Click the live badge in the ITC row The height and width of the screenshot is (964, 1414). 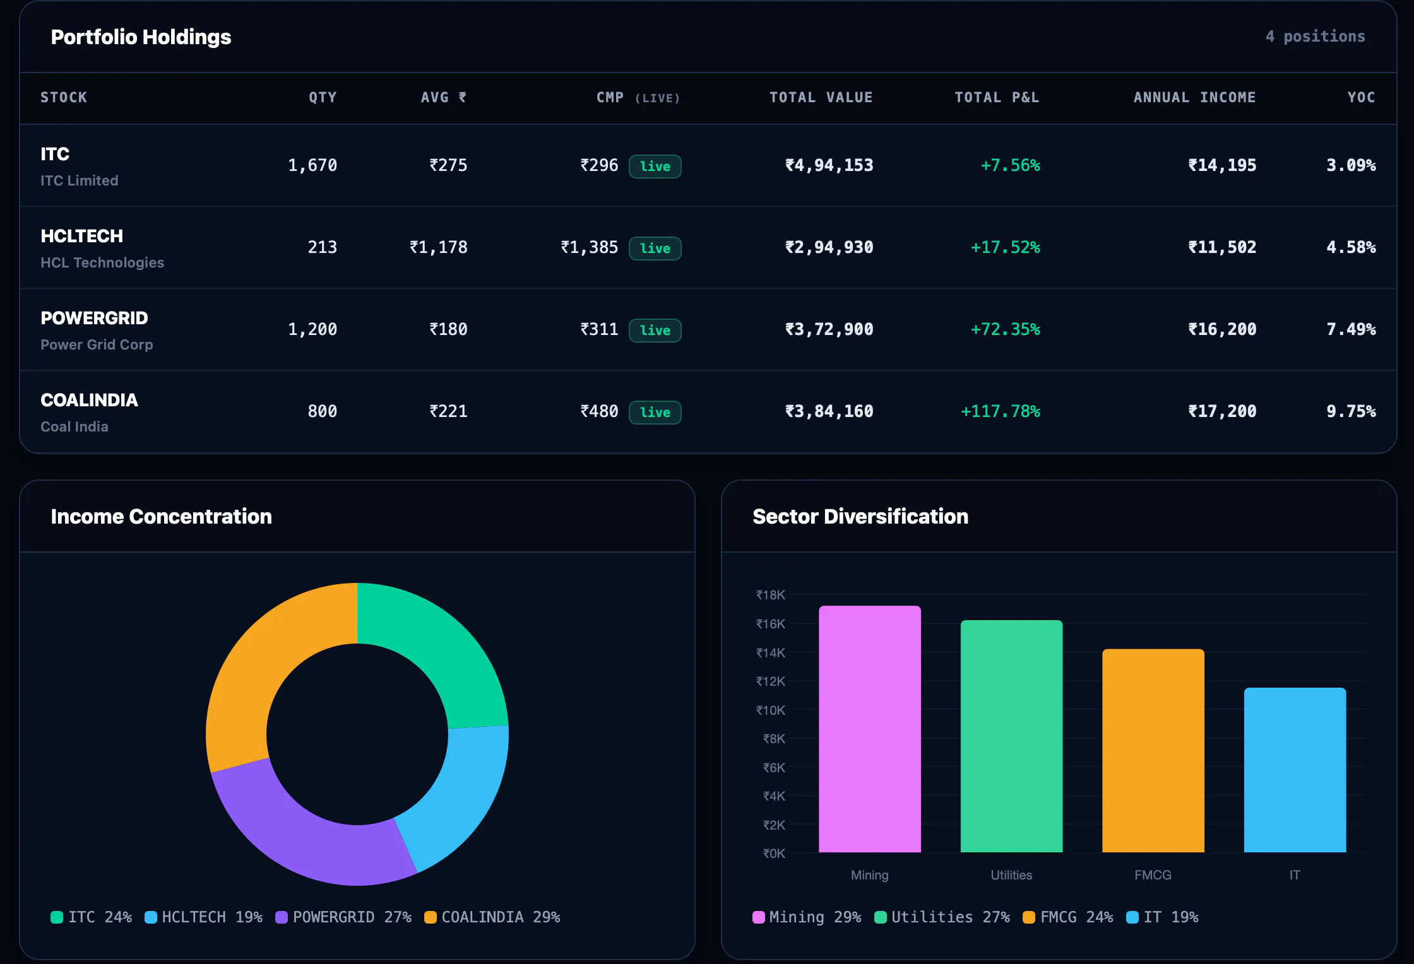[x=655, y=166]
